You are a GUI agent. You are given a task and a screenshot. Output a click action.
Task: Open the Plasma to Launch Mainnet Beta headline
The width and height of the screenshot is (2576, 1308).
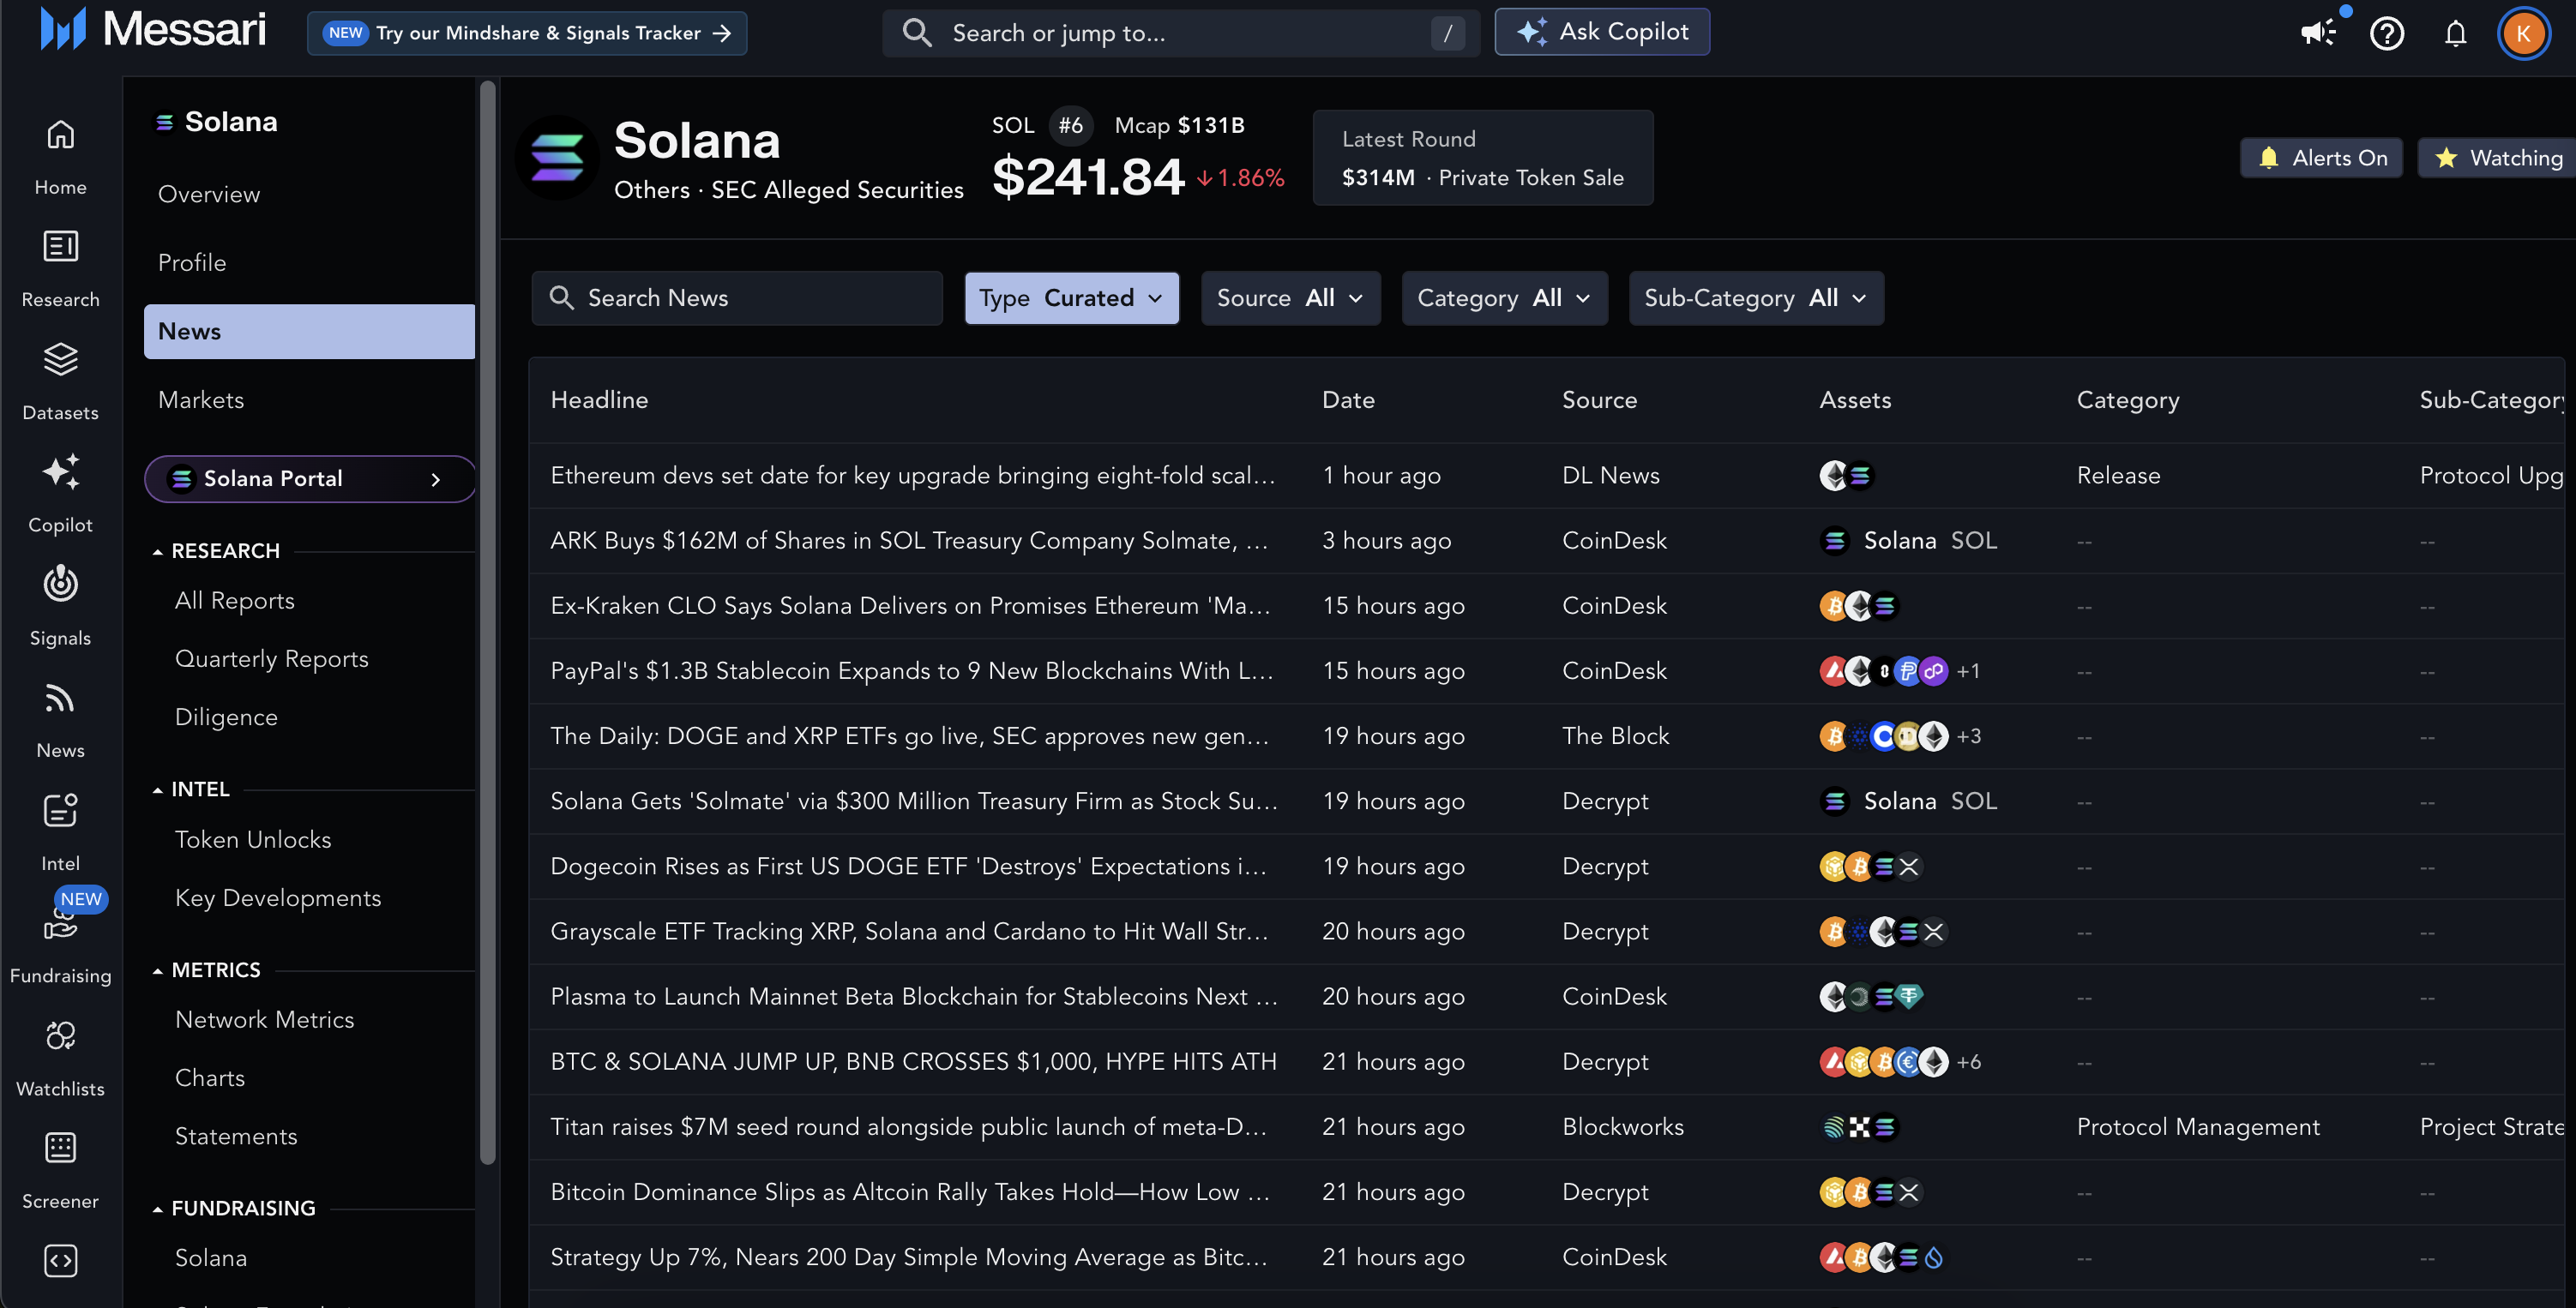914,997
